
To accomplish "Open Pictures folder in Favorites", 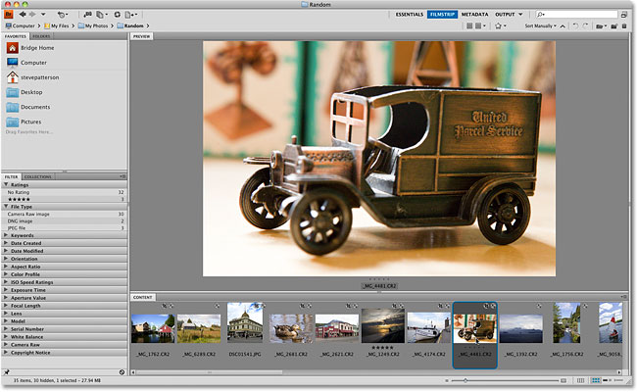I will pos(24,122).
